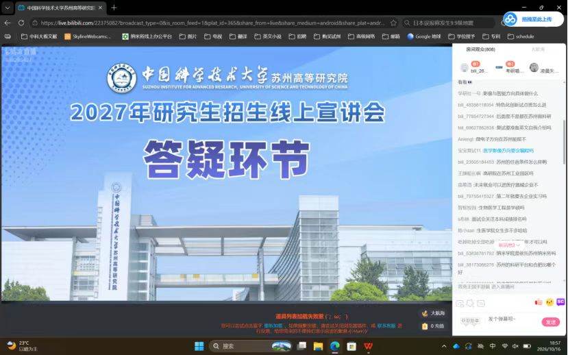Switch to the 大航海 tab in chat panel
Viewport: 568px width, 355px height.
[x=538, y=49]
